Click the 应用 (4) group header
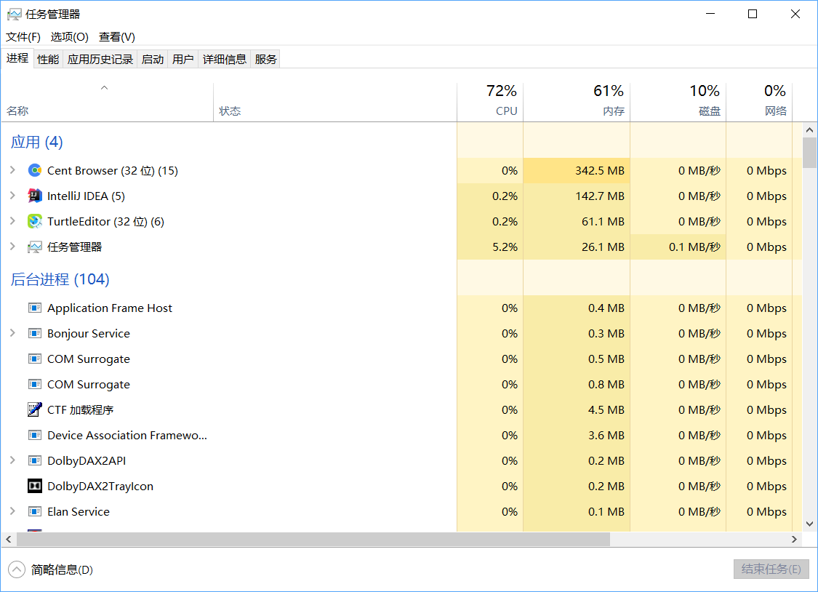818x592 pixels. point(36,142)
